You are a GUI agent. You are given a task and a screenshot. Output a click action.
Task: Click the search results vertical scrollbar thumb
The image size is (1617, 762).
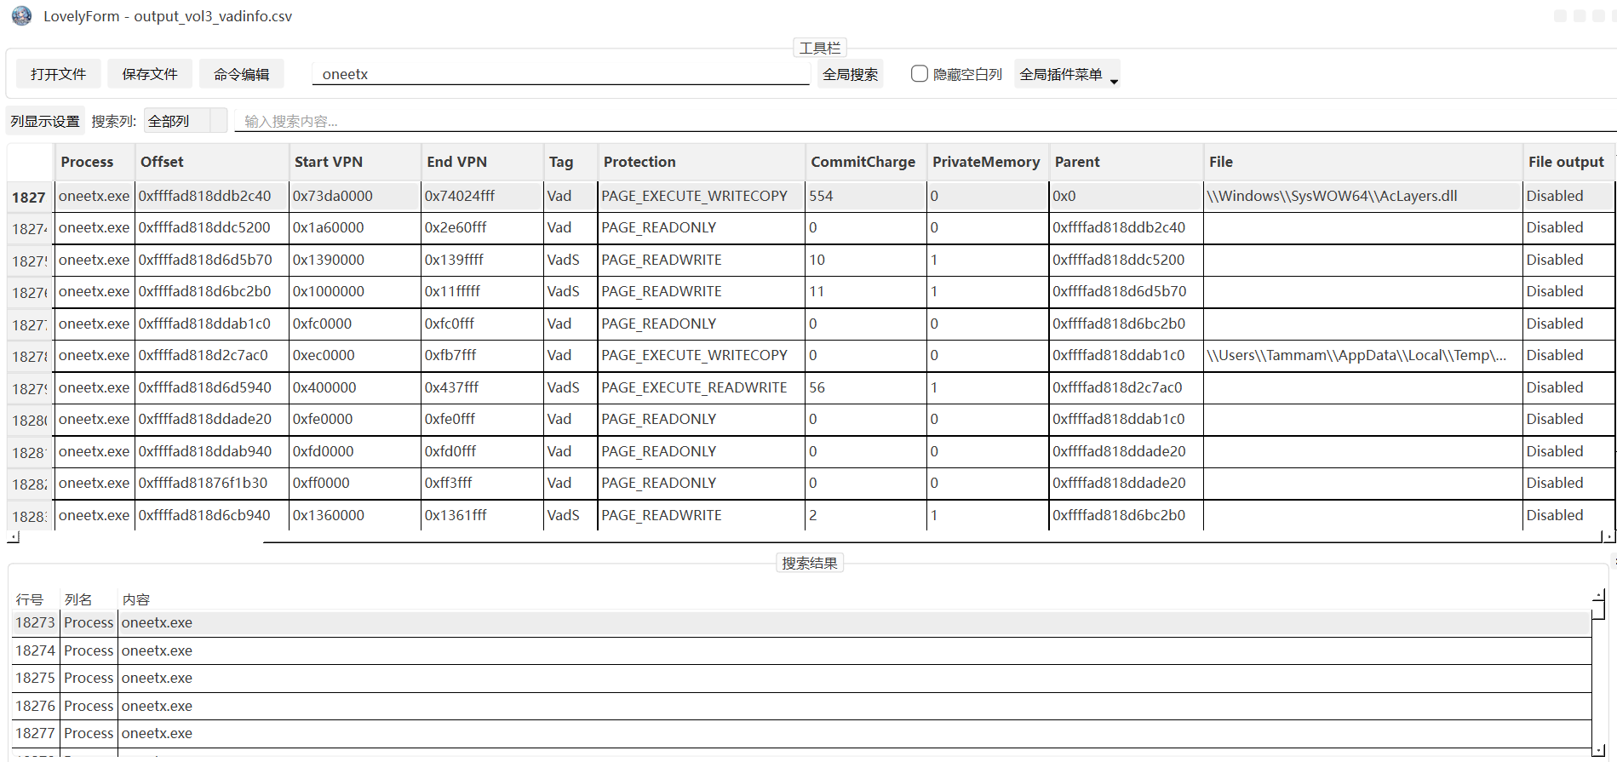click(x=1598, y=610)
